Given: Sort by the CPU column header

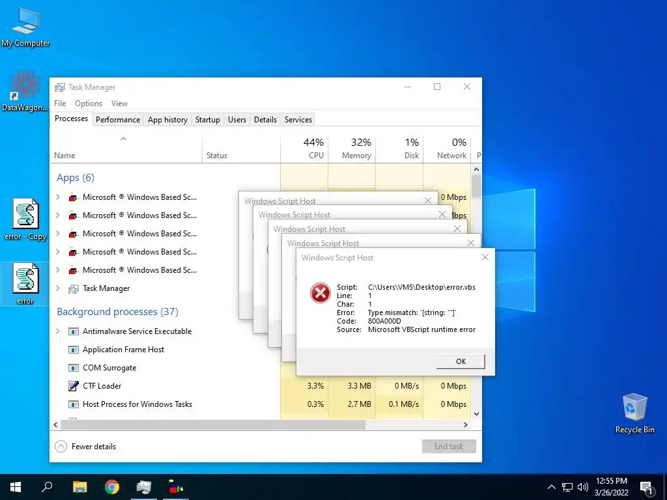Looking at the screenshot, I should coord(304,149).
